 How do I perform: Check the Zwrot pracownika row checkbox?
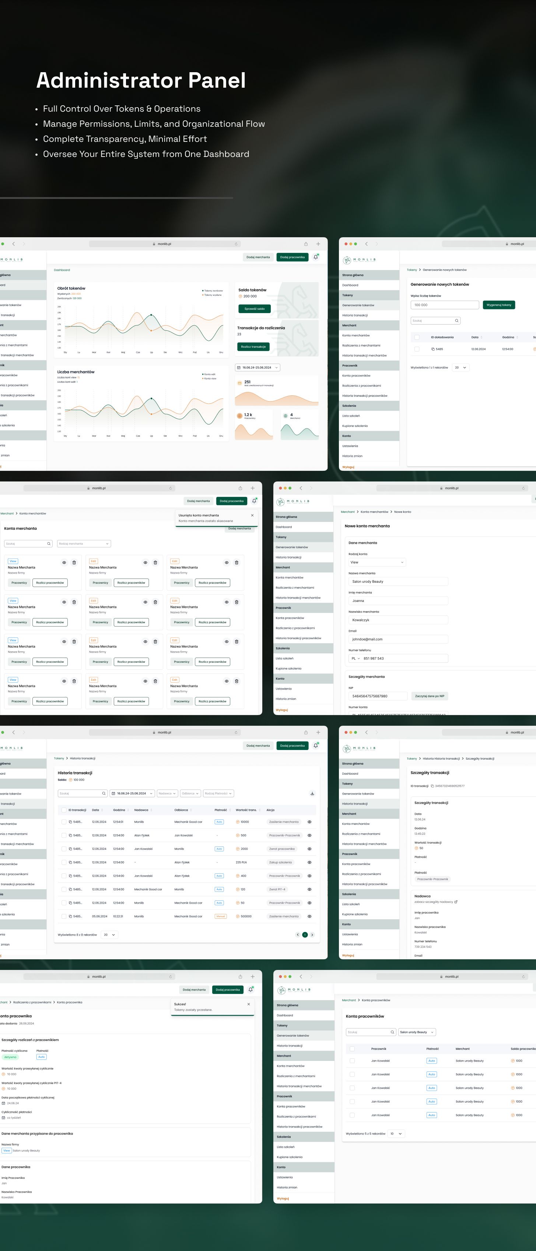coord(64,849)
